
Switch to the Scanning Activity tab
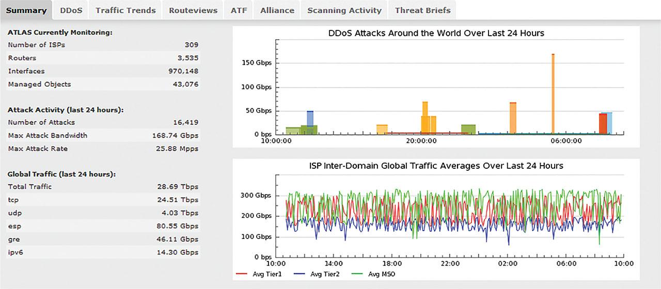pyautogui.click(x=344, y=10)
